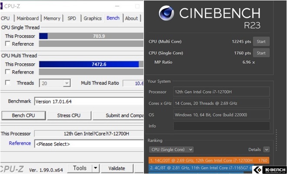Enable Reference checkbox under CPU Multi Thread

pos(8,72)
